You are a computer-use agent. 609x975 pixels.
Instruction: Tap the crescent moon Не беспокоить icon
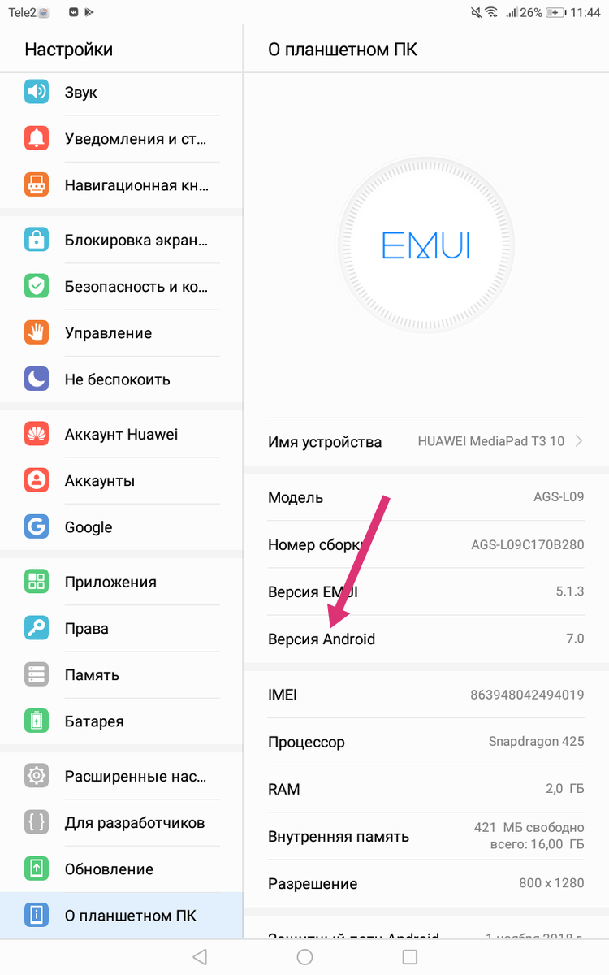tap(37, 379)
